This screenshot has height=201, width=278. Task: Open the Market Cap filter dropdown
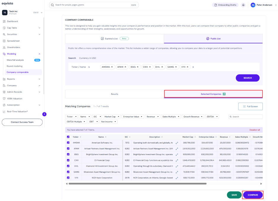112,117
